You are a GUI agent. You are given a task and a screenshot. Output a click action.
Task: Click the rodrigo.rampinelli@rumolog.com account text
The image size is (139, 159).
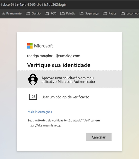(53, 56)
